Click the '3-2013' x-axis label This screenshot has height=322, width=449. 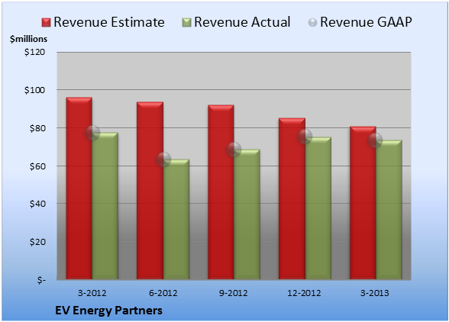(375, 293)
